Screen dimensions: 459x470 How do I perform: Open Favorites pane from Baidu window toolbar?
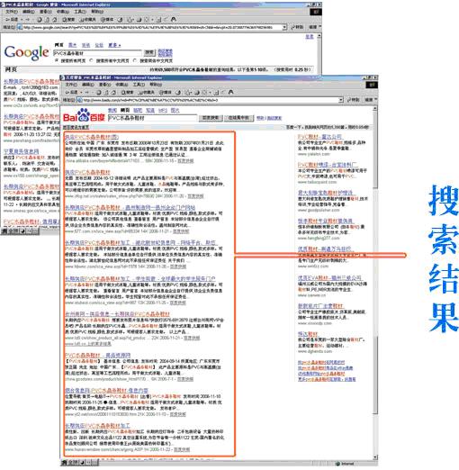pyautogui.click(x=146, y=92)
